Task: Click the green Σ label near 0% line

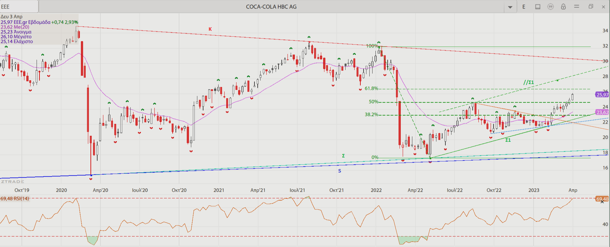Action: [343, 156]
